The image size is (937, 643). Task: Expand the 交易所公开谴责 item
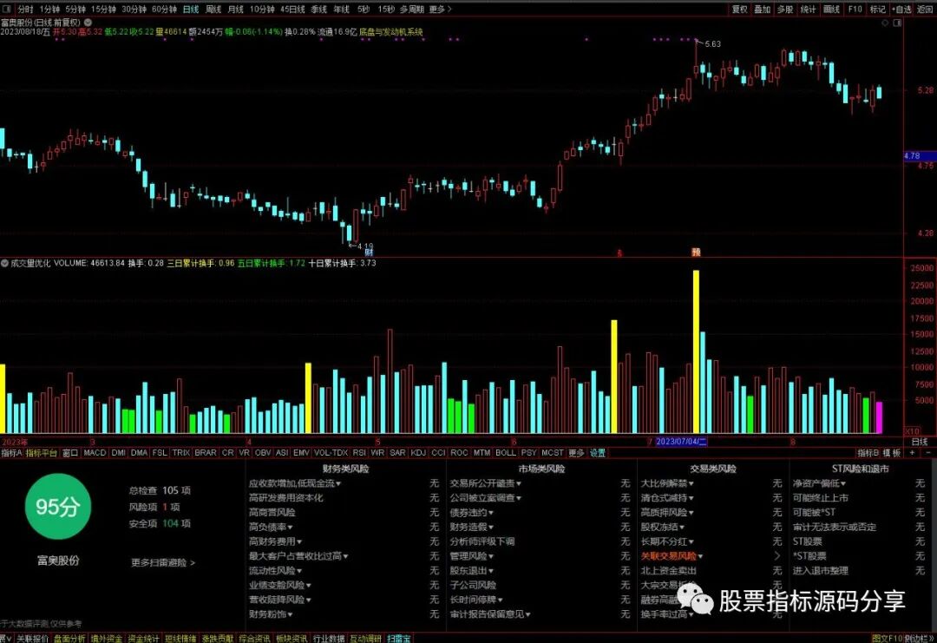(485, 482)
